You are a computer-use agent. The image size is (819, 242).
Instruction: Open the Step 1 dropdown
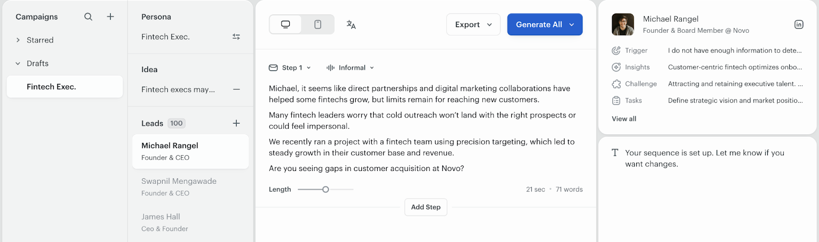[x=290, y=67]
